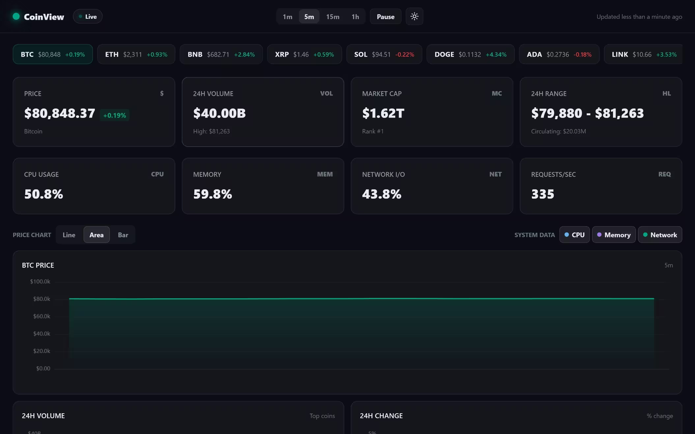Click the 'Top coins' label

(322, 416)
